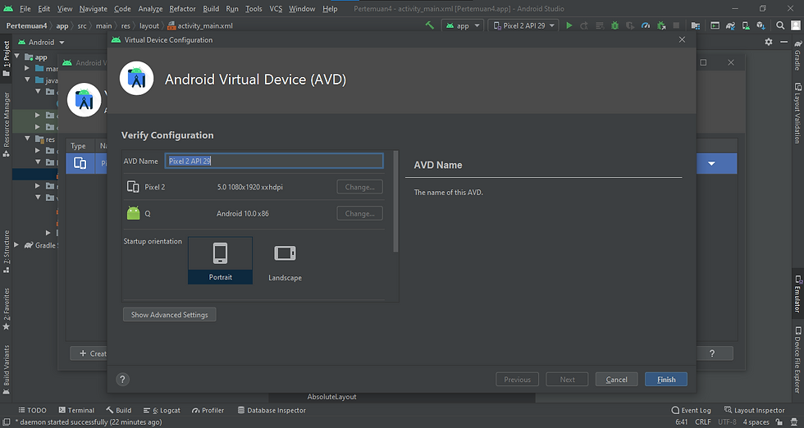Click Run Anything icon in toolbar
804x428 pixels.
click(715, 25)
